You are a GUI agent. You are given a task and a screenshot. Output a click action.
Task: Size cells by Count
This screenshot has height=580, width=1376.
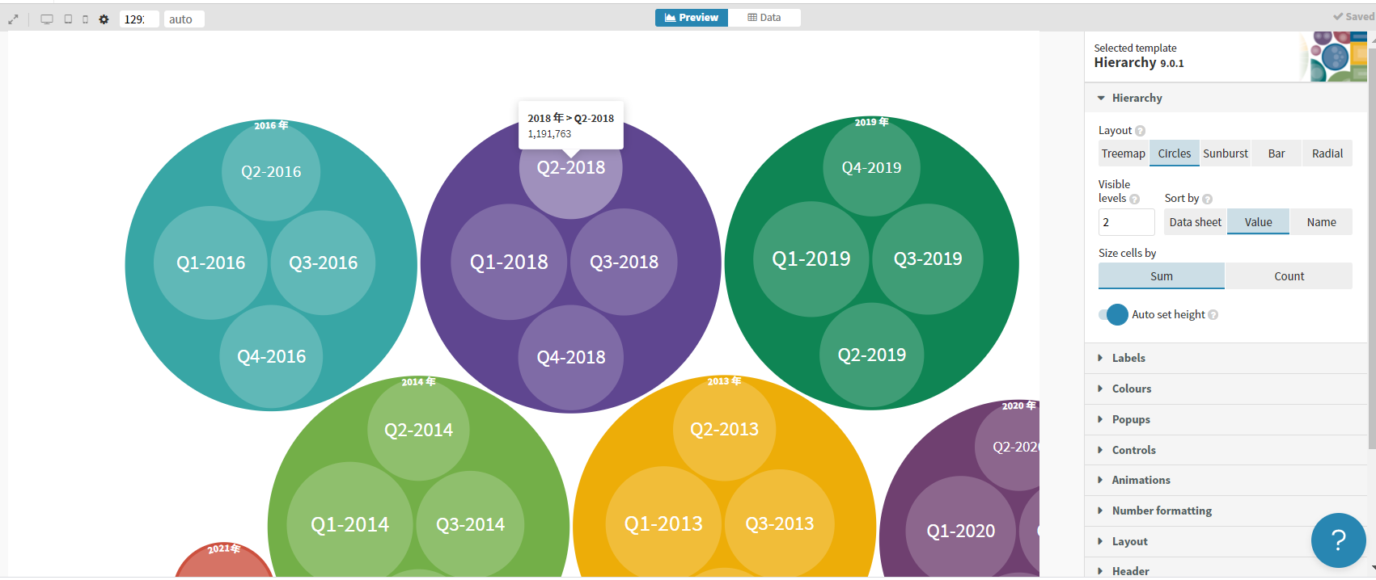click(x=1289, y=276)
